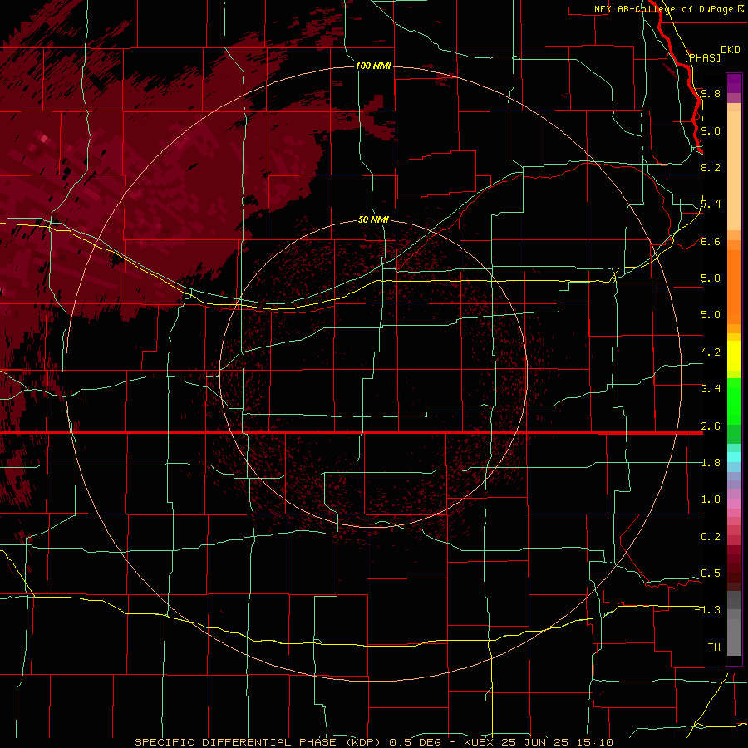Click the 1.8 scale value label
The width and height of the screenshot is (748, 748).
tap(711, 463)
